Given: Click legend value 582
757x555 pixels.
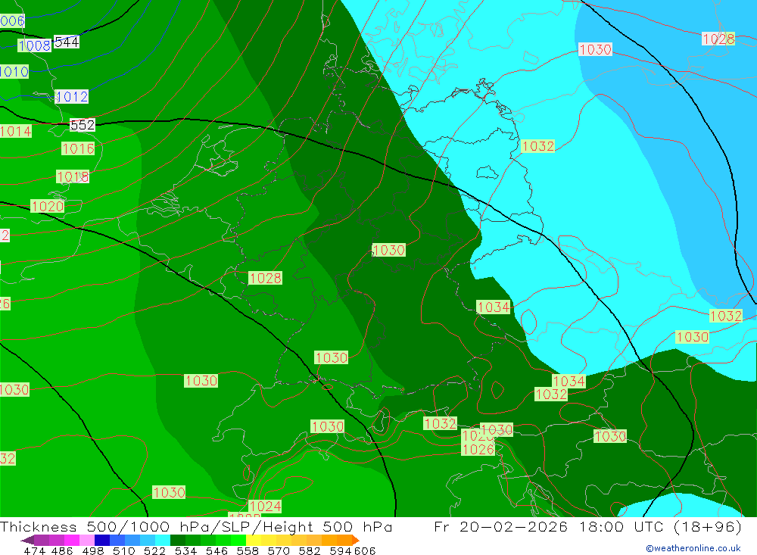Looking at the screenshot, I should (x=309, y=550).
